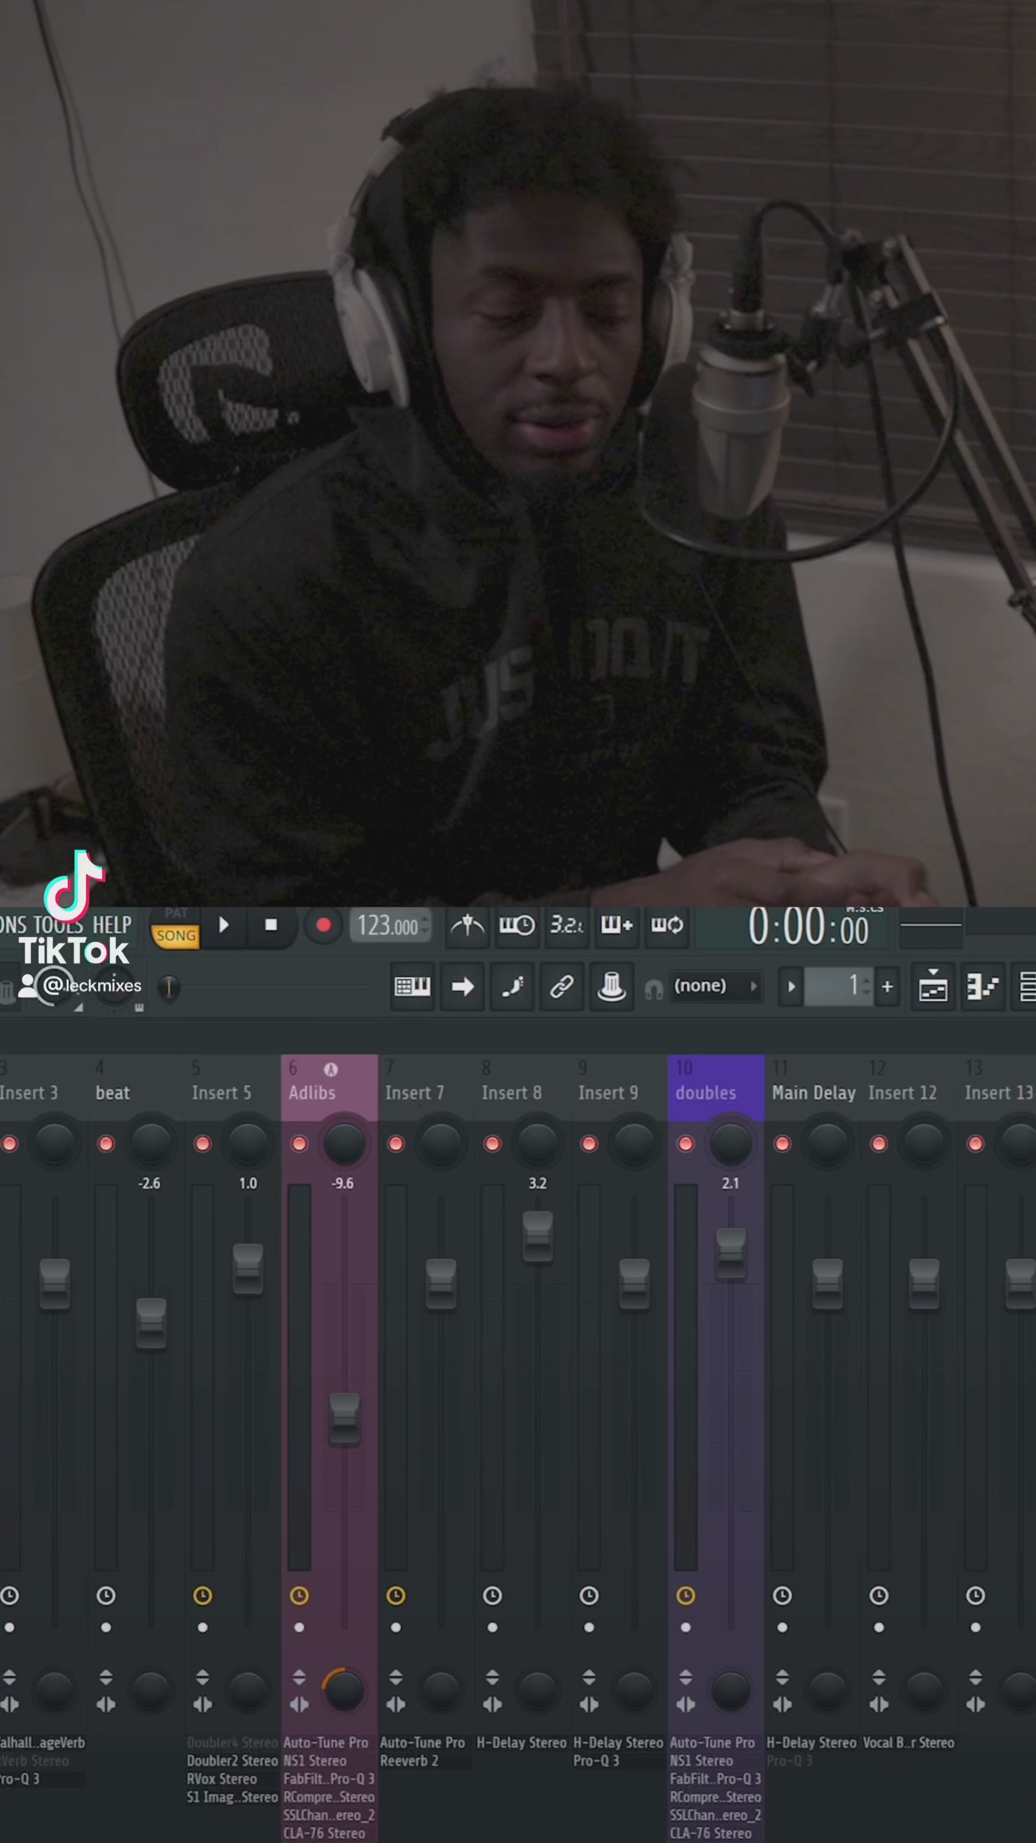Click the link/multilink controllers icon
This screenshot has height=1843, width=1036.
tap(561, 987)
